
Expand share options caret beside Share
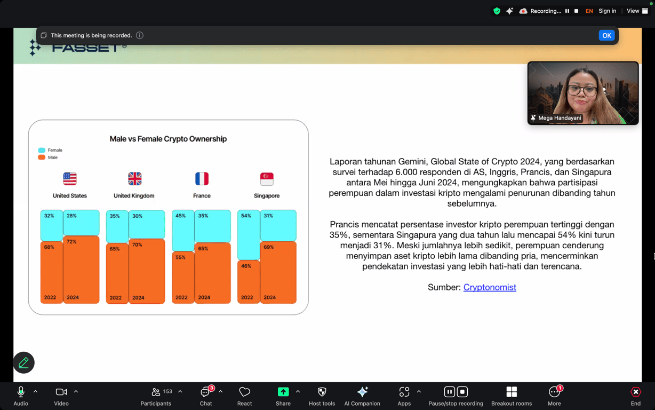pyautogui.click(x=298, y=392)
